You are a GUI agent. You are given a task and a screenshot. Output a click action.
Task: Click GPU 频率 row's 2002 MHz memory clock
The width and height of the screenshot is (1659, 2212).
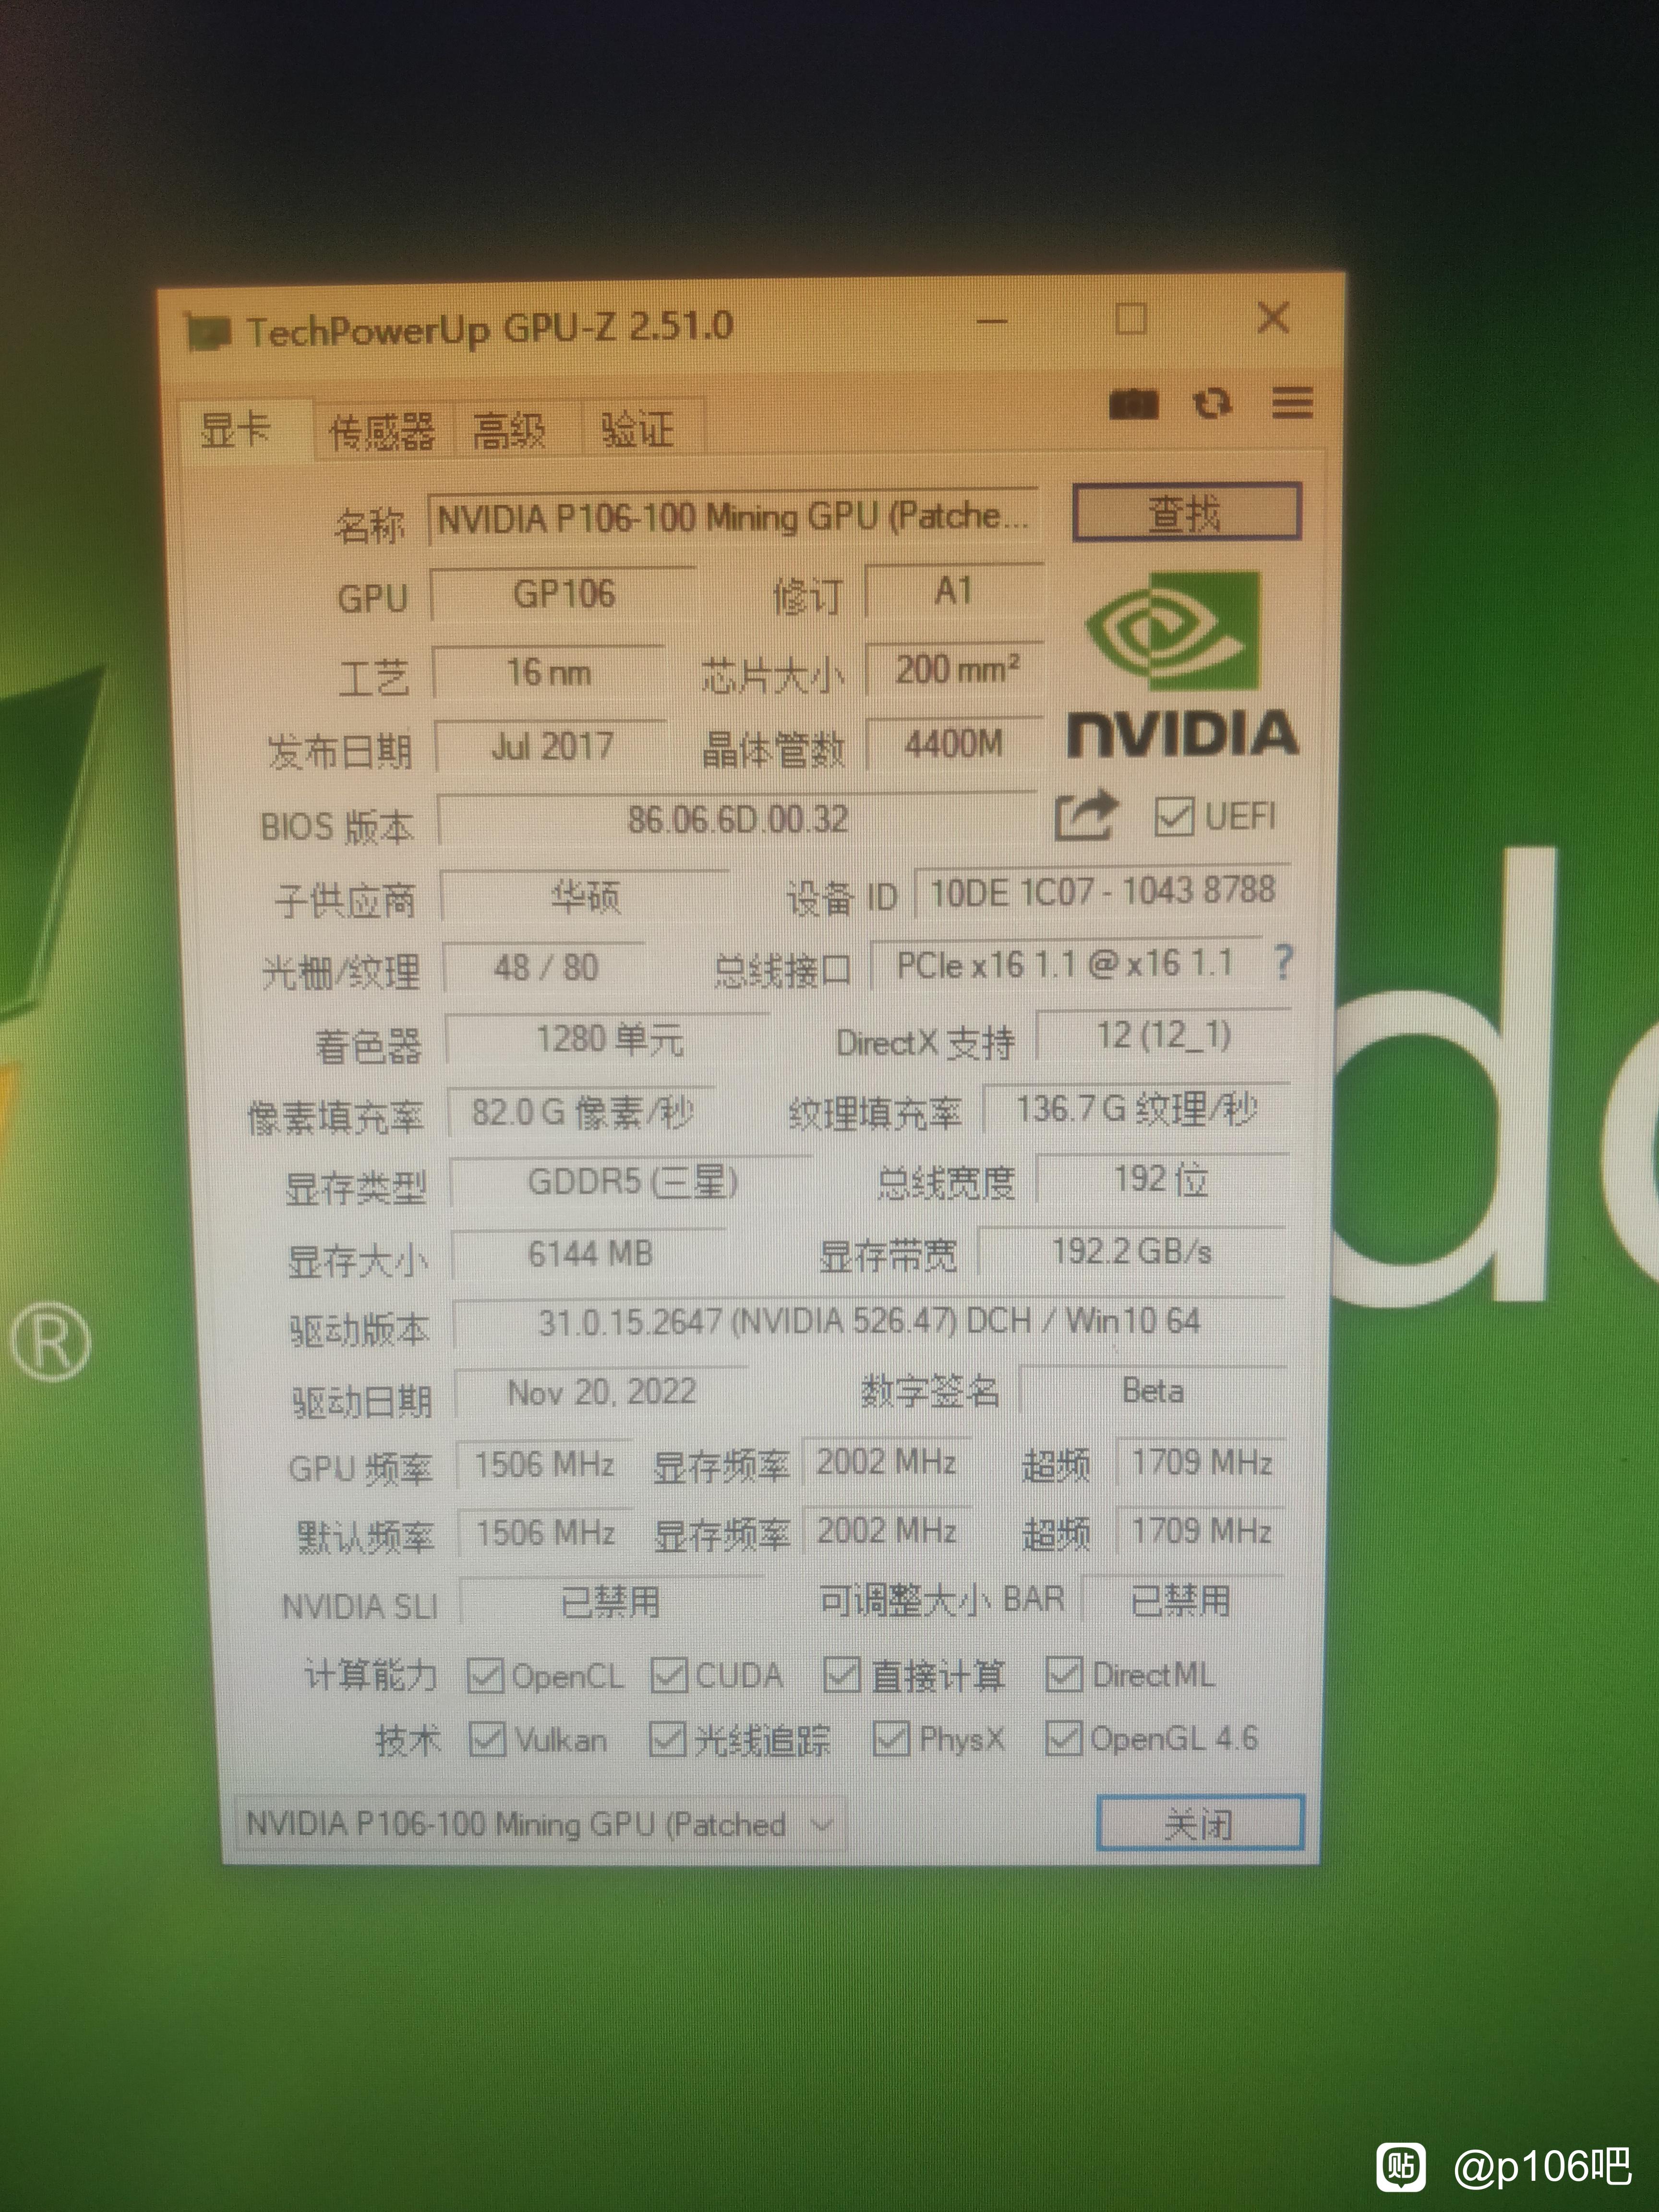click(887, 1462)
